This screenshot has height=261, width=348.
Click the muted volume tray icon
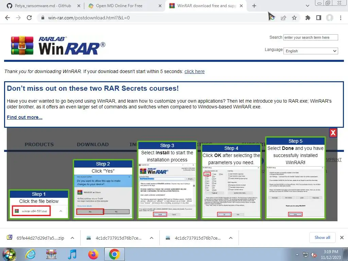click(314, 255)
